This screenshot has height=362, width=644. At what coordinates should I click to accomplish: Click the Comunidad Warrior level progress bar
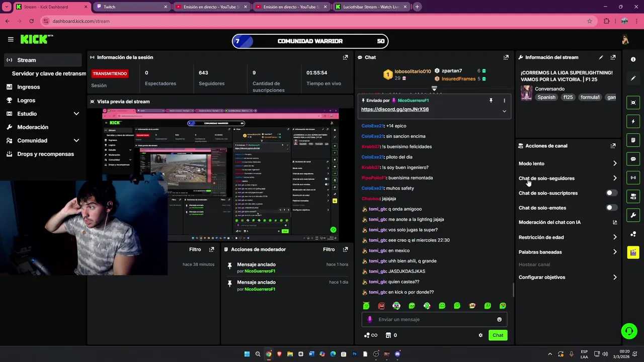310,41
